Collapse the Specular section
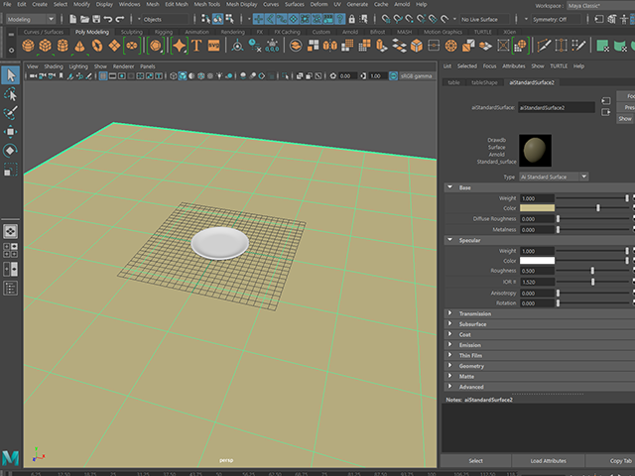Screen dimensions: 635x476 [x=449, y=240]
